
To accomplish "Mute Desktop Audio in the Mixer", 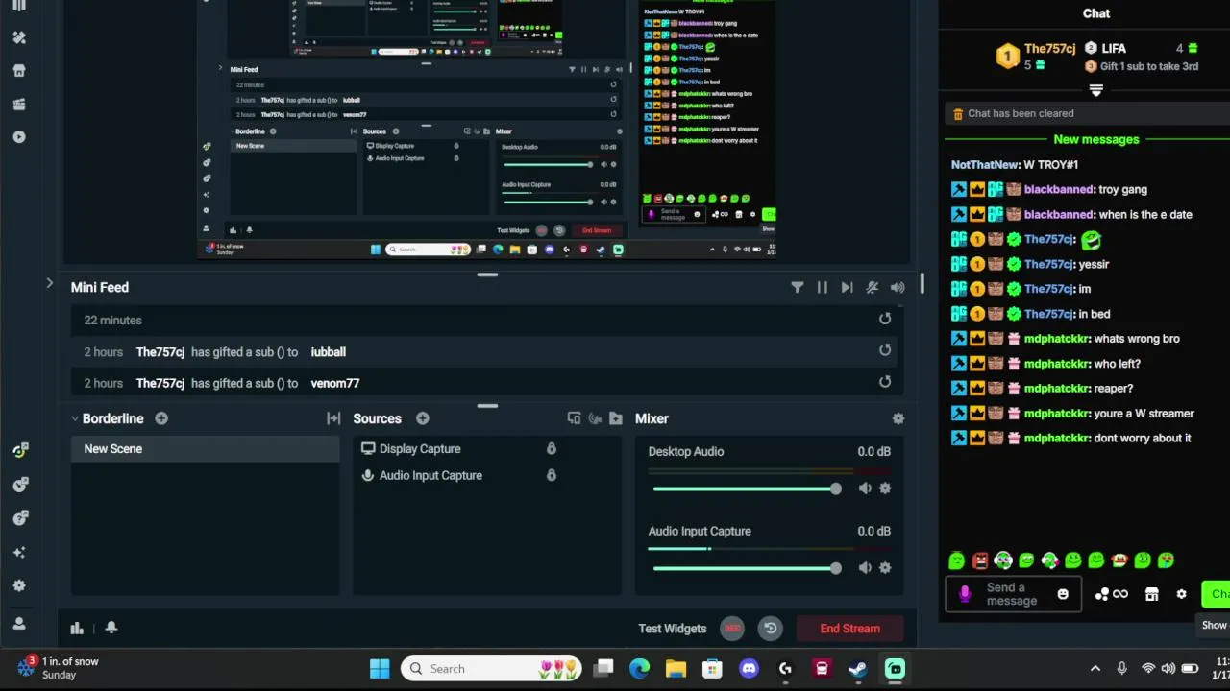I will (x=865, y=488).
